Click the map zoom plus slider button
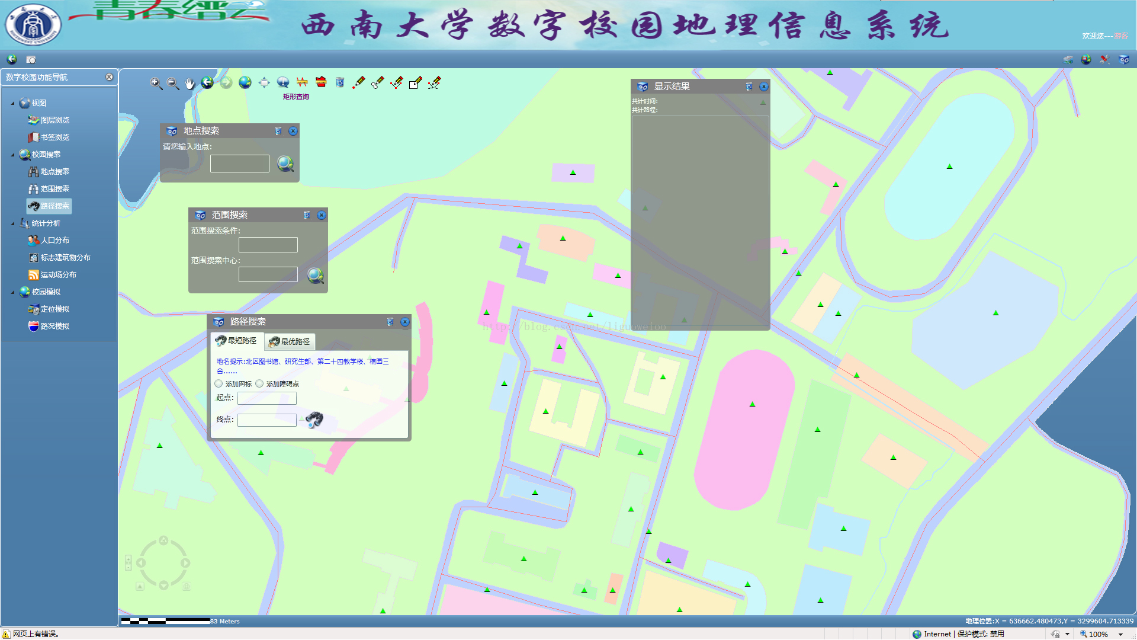Viewport: 1137px width, 640px height. [x=129, y=559]
